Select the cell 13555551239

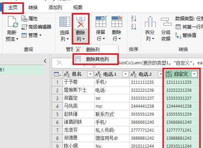point(181,114)
